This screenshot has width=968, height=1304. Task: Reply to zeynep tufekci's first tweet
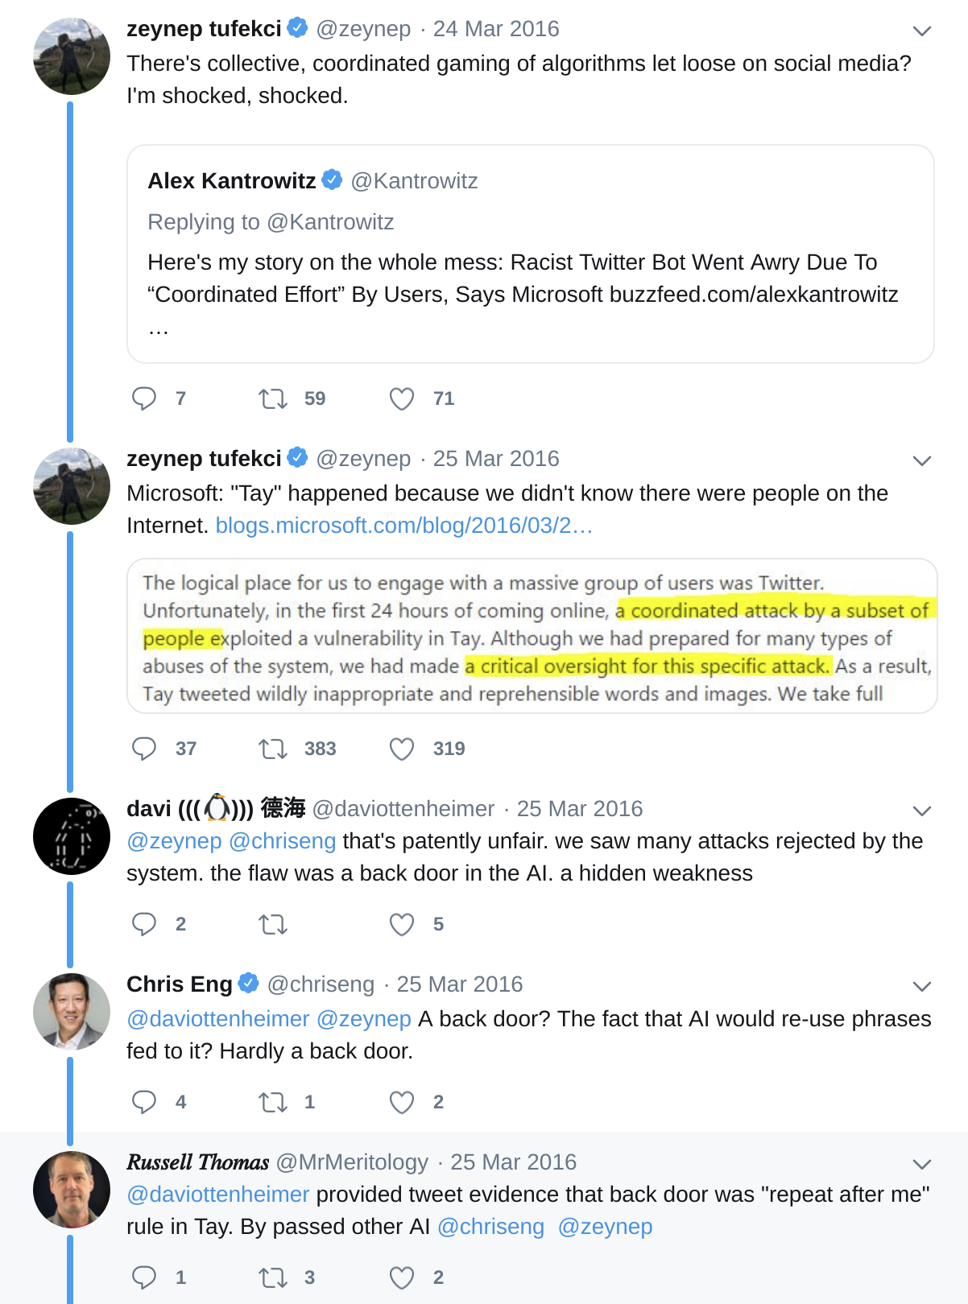pyautogui.click(x=146, y=398)
